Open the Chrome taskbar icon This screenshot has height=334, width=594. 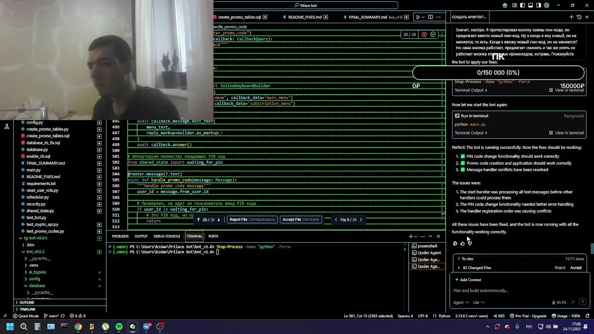[x=78, y=327]
